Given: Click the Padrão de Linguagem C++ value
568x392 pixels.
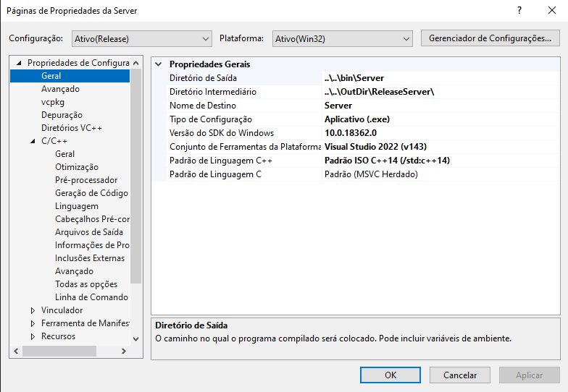Looking at the screenshot, I should tap(440, 160).
